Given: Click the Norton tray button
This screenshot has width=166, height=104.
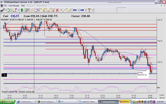Looking at the screenshot, I should (125, 102).
